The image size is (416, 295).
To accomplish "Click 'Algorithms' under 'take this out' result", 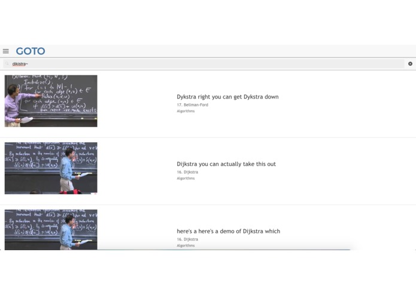I will tap(186, 179).
